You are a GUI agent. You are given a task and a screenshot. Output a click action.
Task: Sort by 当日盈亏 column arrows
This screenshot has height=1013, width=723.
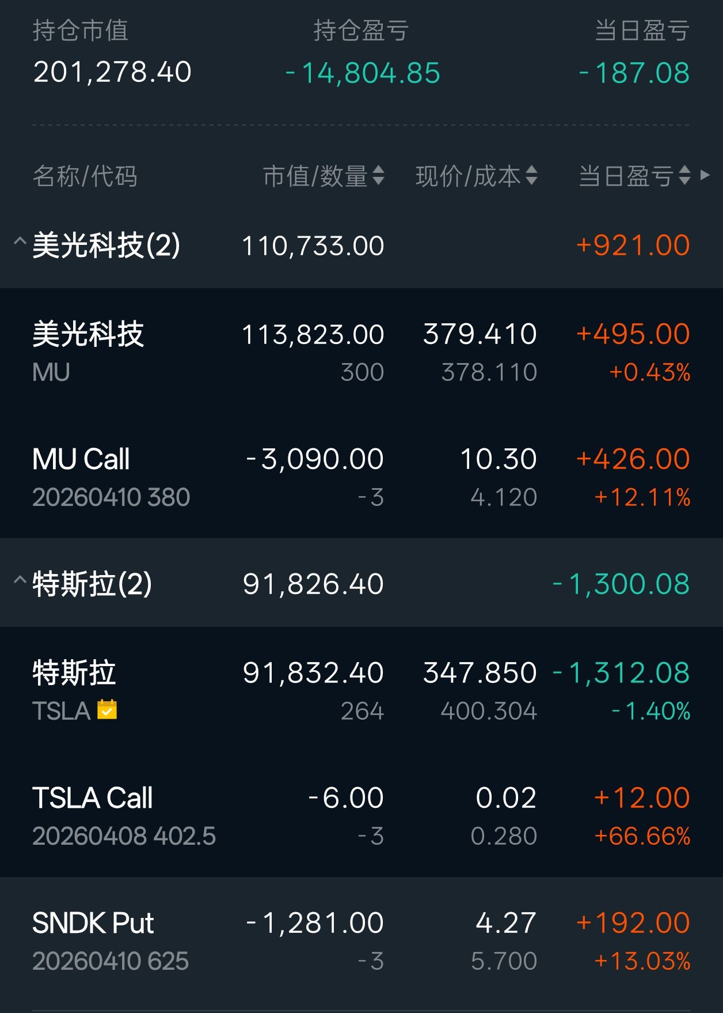tap(684, 175)
